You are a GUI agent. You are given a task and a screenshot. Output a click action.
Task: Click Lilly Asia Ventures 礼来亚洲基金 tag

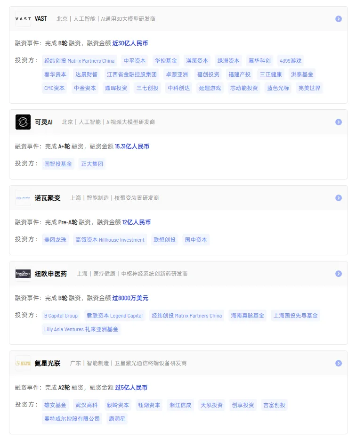click(x=81, y=329)
